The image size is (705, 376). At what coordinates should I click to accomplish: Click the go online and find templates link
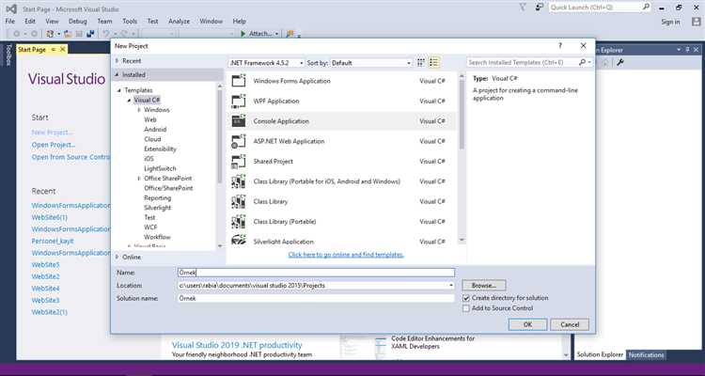(x=346, y=255)
